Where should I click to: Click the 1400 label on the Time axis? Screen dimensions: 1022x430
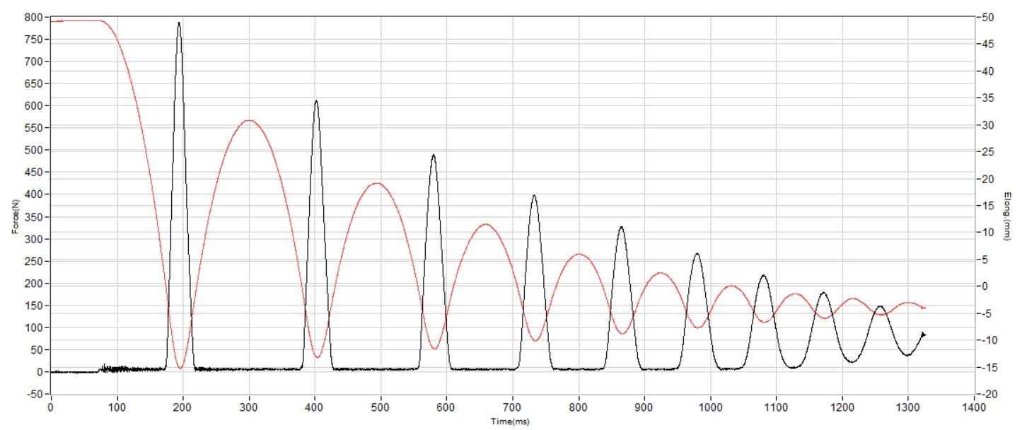974,408
